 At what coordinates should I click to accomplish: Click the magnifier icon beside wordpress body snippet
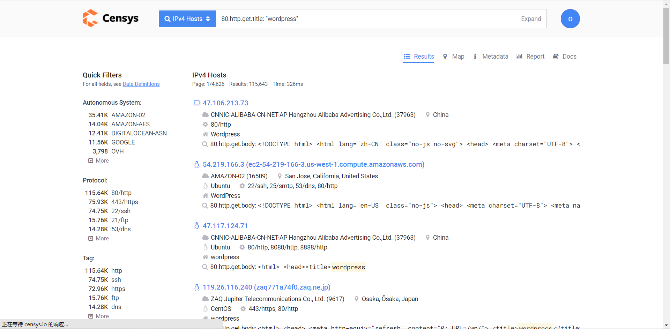click(205, 267)
